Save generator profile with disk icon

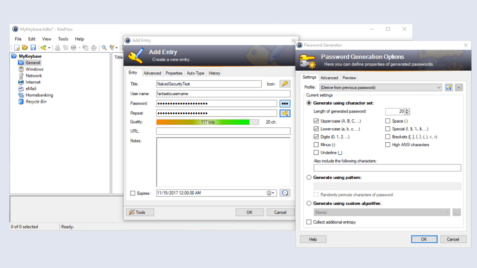(x=449, y=87)
